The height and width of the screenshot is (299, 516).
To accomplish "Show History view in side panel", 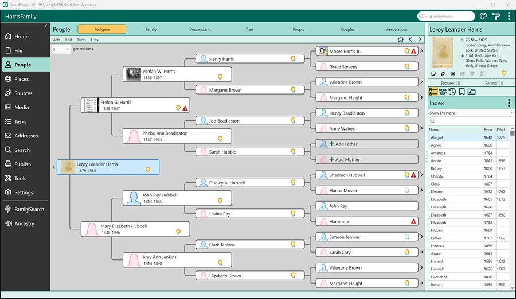I will 452,92.
